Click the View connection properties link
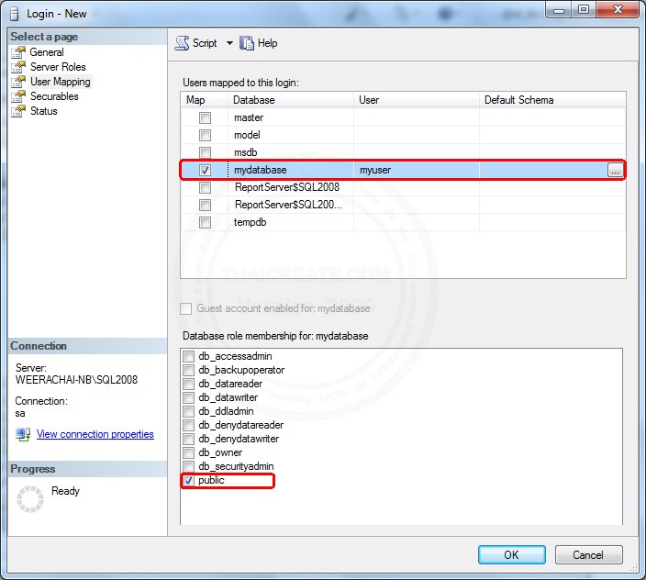This screenshot has height=580, width=646. point(95,434)
